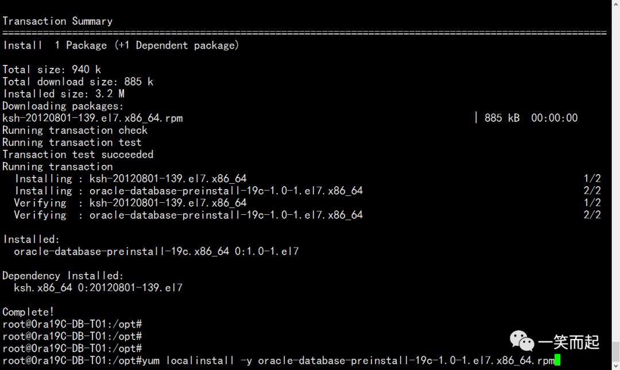Click the "885 kB 00:00:00" download progress text
Image resolution: width=620 pixels, height=370 pixels.
pos(530,118)
